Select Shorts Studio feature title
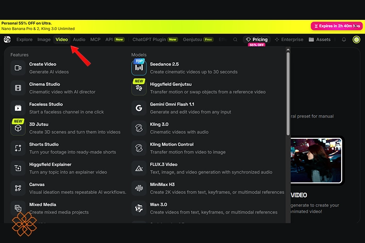This screenshot has height=243, width=365. [x=44, y=145]
